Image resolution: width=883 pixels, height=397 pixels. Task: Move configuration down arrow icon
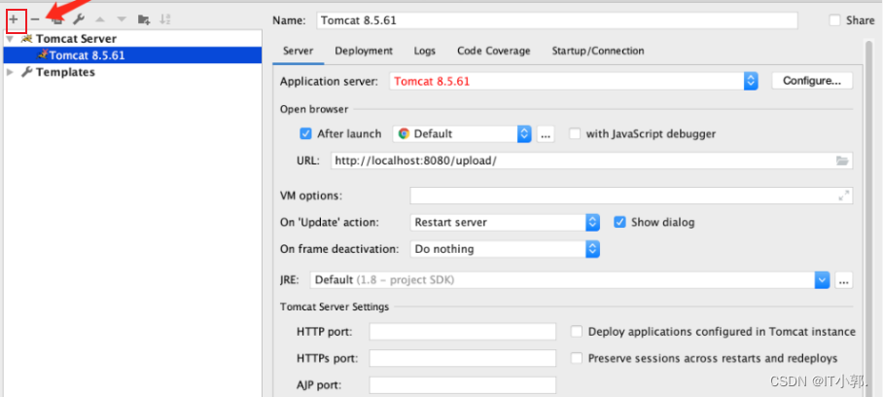point(122,19)
